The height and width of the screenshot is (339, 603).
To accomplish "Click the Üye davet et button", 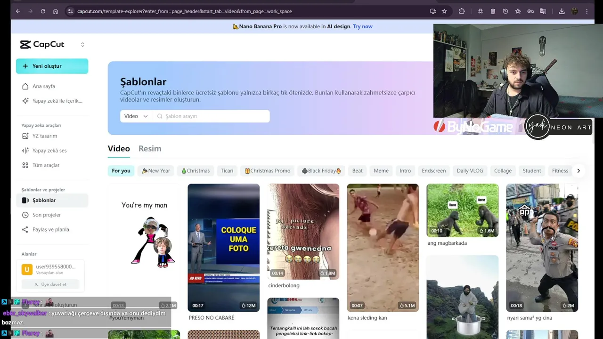I will click(x=50, y=284).
